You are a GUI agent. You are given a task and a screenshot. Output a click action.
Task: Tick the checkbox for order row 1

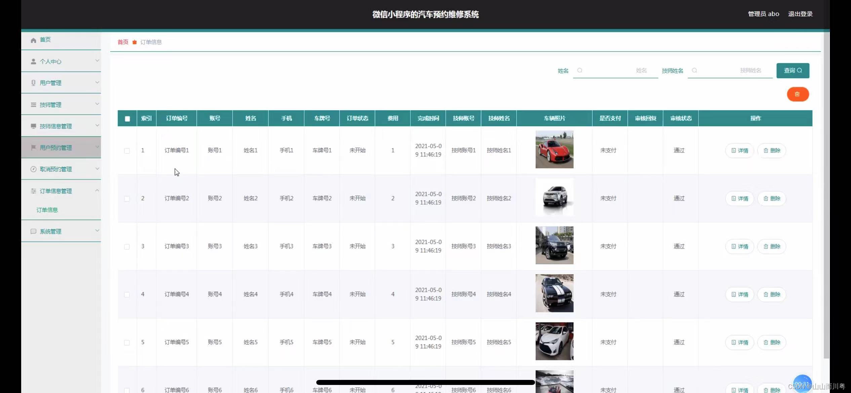tap(127, 150)
